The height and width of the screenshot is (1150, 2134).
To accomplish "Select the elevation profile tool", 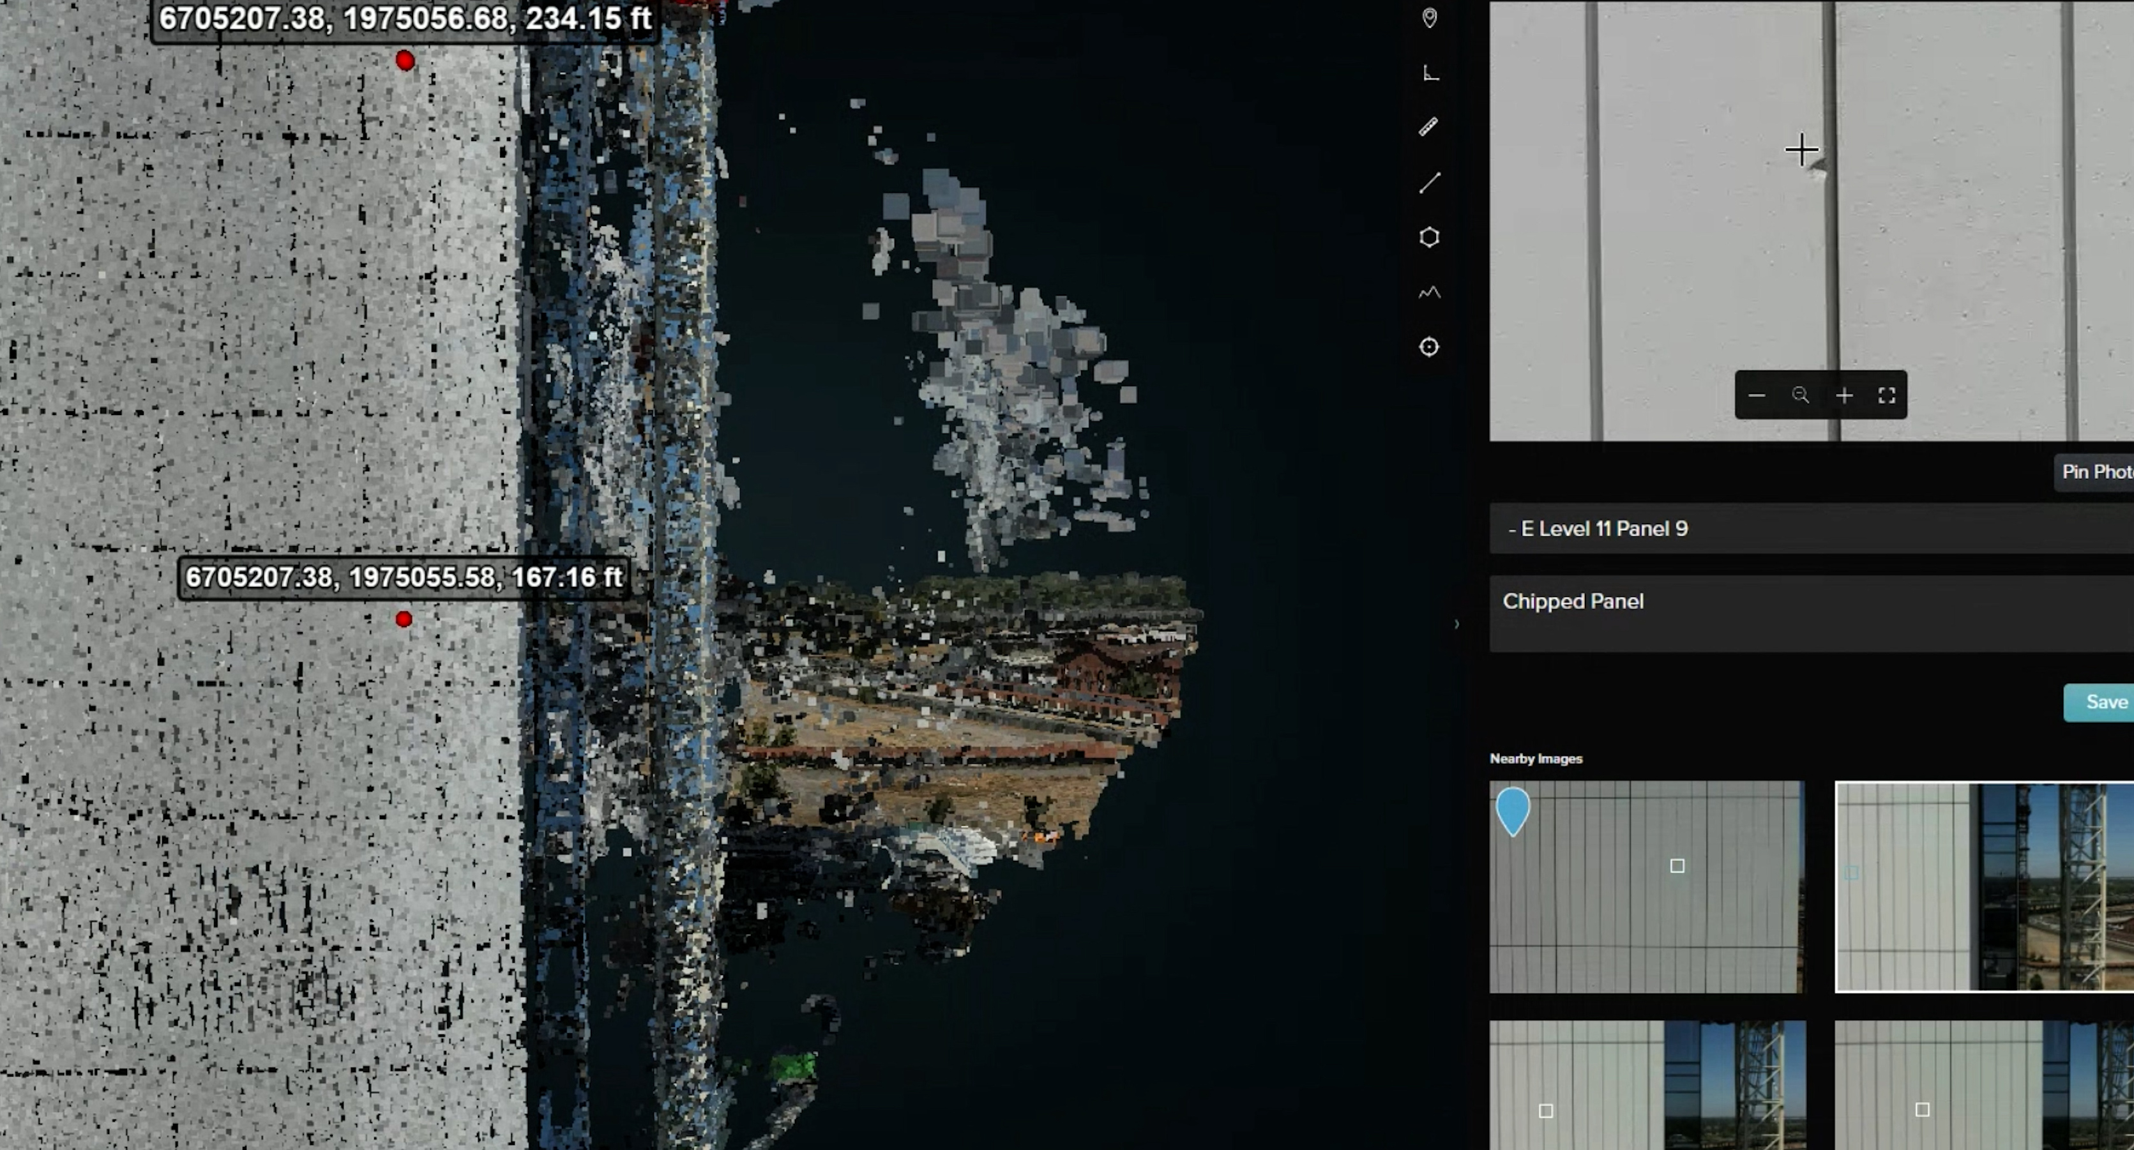I will [x=1429, y=292].
